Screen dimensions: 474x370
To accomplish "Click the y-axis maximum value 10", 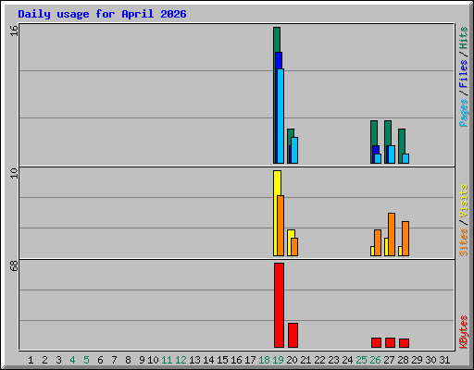I will coord(14,173).
